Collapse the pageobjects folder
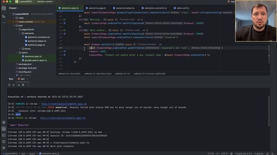Viewport: 277px width, 155px height. (17, 30)
